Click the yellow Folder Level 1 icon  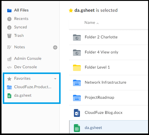tap(77, 68)
